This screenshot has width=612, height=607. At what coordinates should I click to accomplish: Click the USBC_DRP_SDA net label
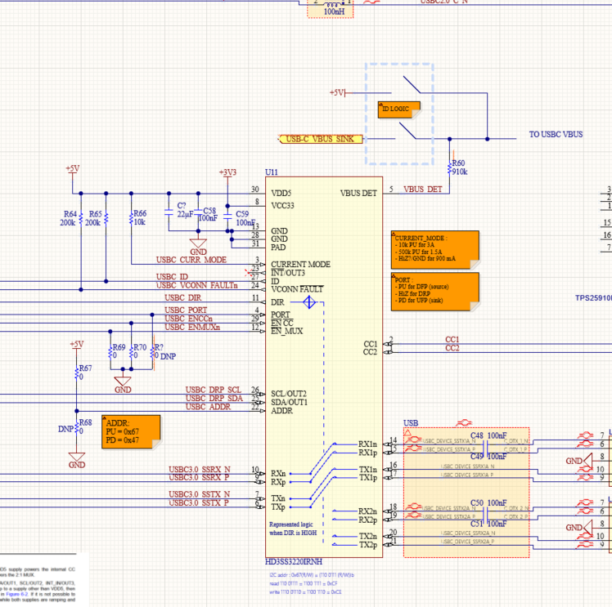[x=214, y=398]
